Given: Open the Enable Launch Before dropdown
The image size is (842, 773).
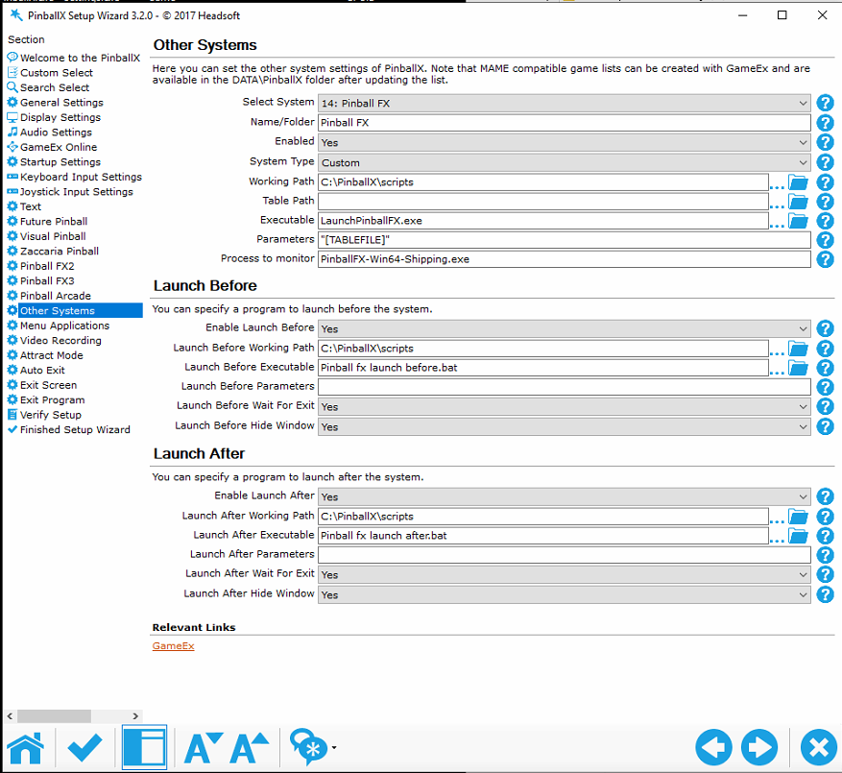Looking at the screenshot, I should 564,328.
